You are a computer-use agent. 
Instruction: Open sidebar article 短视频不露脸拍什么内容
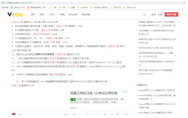157,24
